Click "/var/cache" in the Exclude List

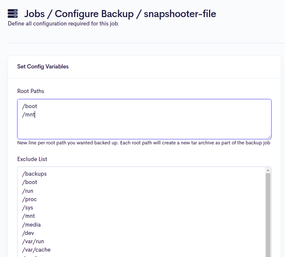[36, 250]
